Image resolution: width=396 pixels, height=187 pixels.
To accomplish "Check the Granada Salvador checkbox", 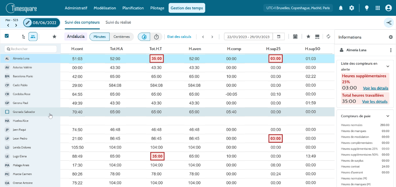I will (7, 112).
